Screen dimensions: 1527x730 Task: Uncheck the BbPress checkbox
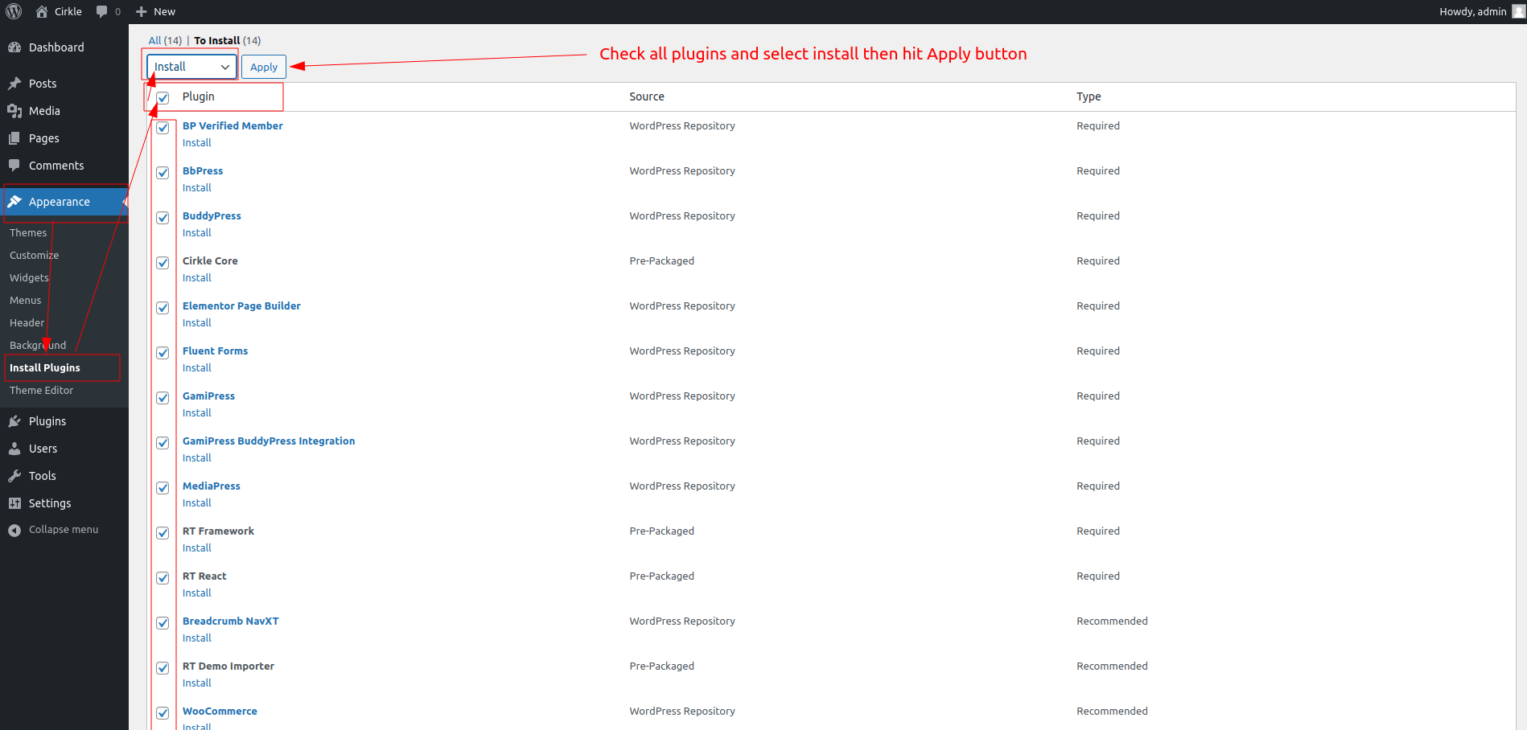(163, 173)
